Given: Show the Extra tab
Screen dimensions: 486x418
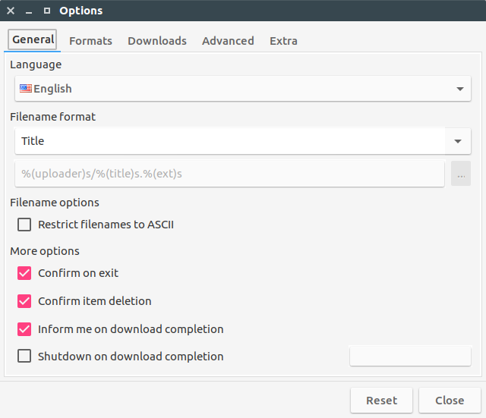Looking at the screenshot, I should pos(283,41).
